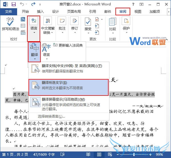Open zoom dialog via 99% label
Viewport: 171px width, 158px height.
[159, 154]
